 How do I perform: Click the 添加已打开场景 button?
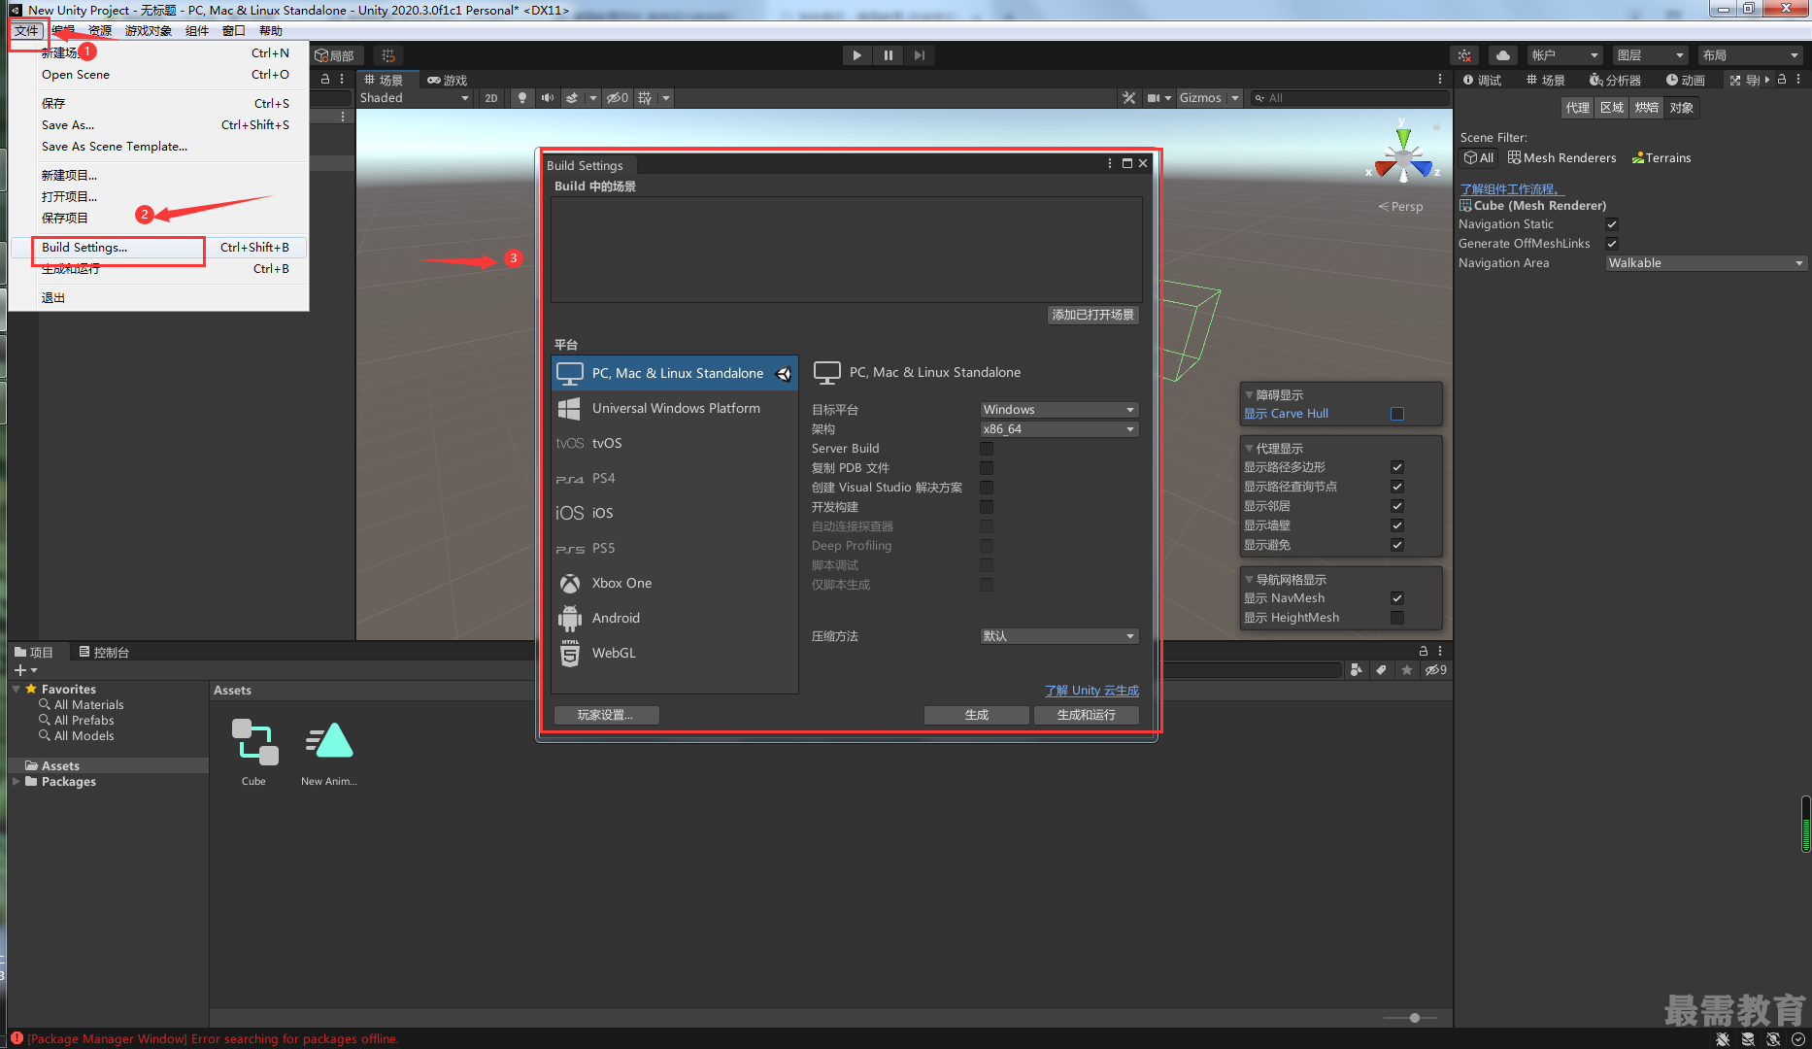click(1092, 315)
